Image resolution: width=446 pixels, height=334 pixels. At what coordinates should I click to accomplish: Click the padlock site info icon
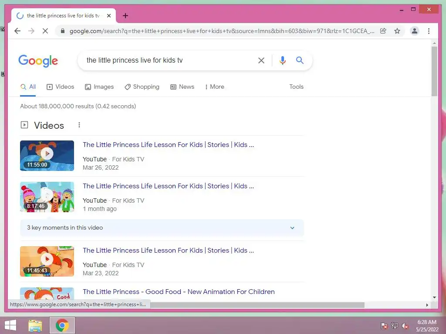(63, 31)
